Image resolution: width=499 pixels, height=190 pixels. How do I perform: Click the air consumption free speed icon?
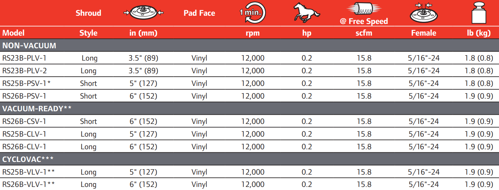[364, 10]
